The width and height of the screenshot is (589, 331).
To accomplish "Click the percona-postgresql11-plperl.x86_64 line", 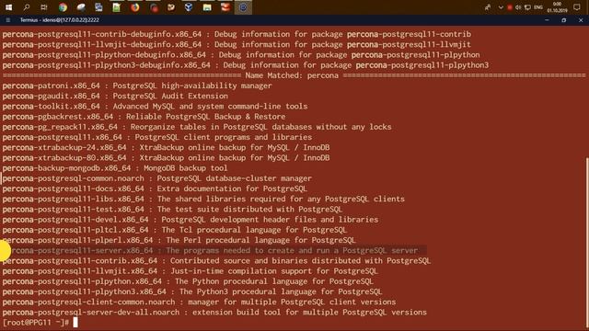I will click(x=179, y=240).
